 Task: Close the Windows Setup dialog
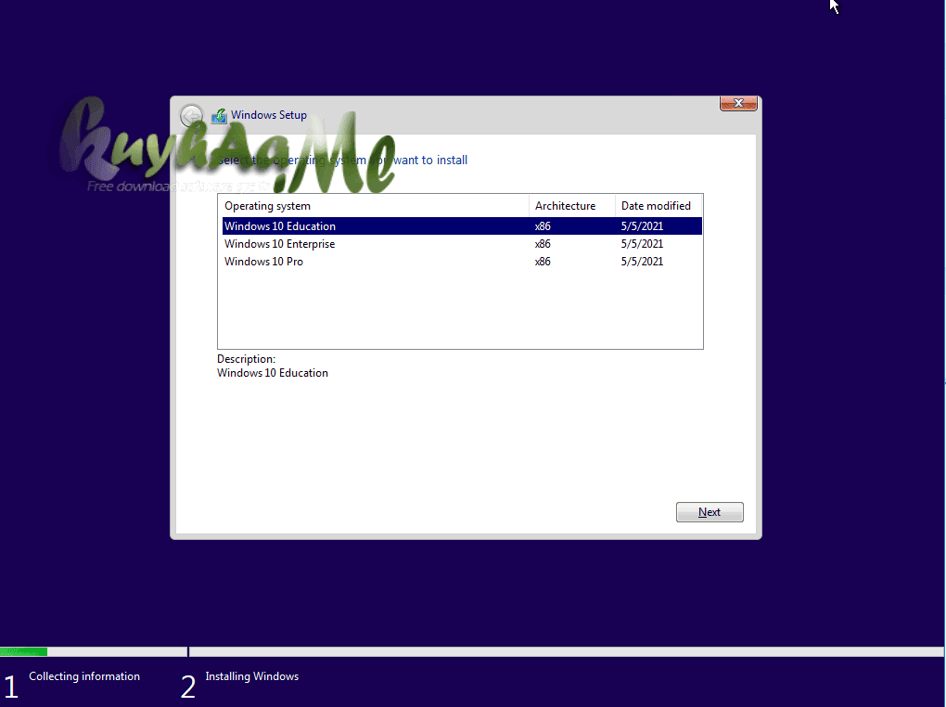[738, 103]
